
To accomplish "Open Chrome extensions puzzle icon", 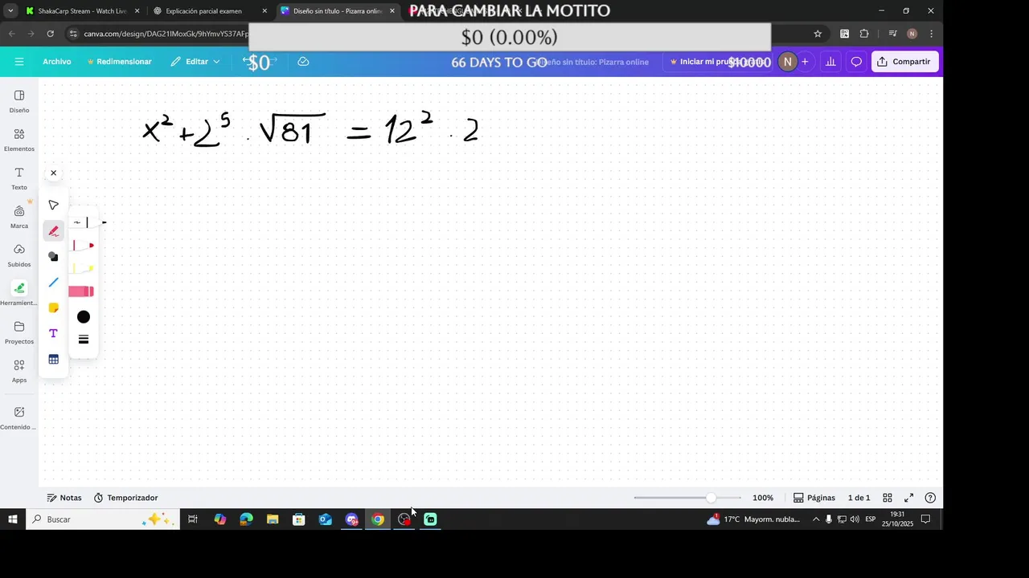I will click(x=864, y=34).
